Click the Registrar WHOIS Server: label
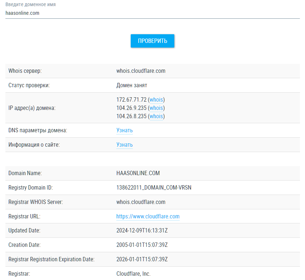305x280 pixels. (36, 202)
